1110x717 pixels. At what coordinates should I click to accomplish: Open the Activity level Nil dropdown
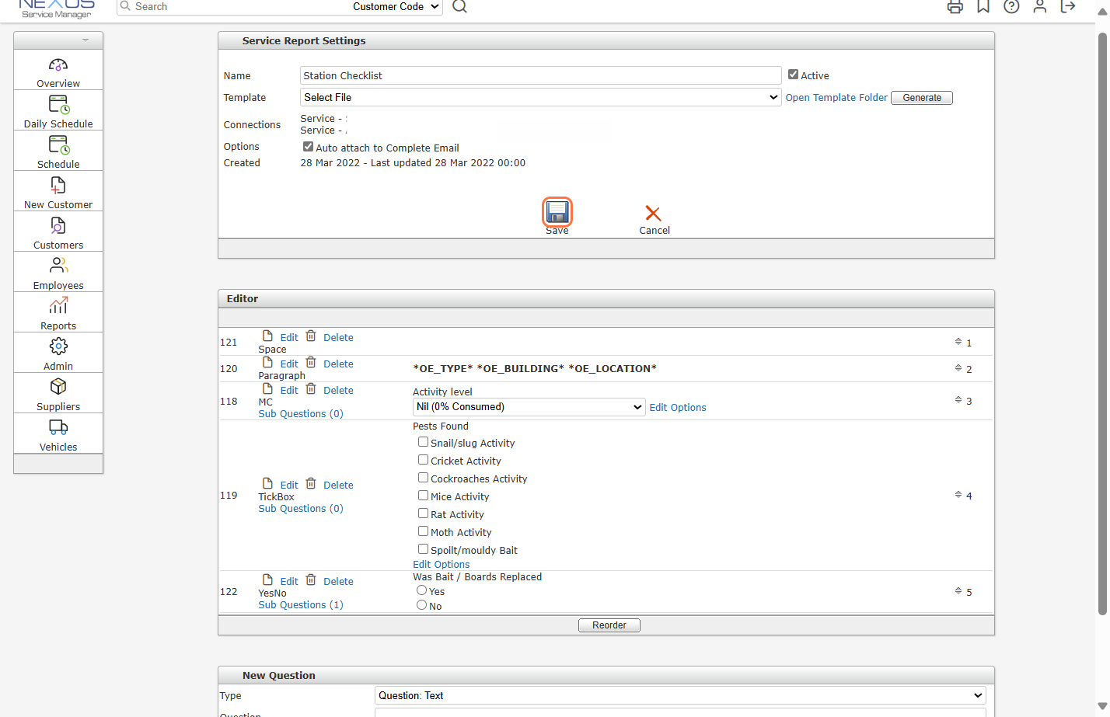(x=529, y=407)
